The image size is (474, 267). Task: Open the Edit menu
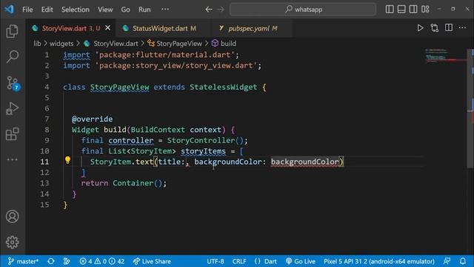(x=47, y=10)
